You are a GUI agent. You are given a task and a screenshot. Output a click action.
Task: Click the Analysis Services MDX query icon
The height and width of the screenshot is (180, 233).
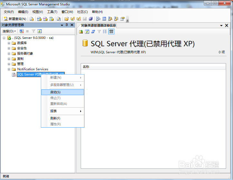pos(39,19)
